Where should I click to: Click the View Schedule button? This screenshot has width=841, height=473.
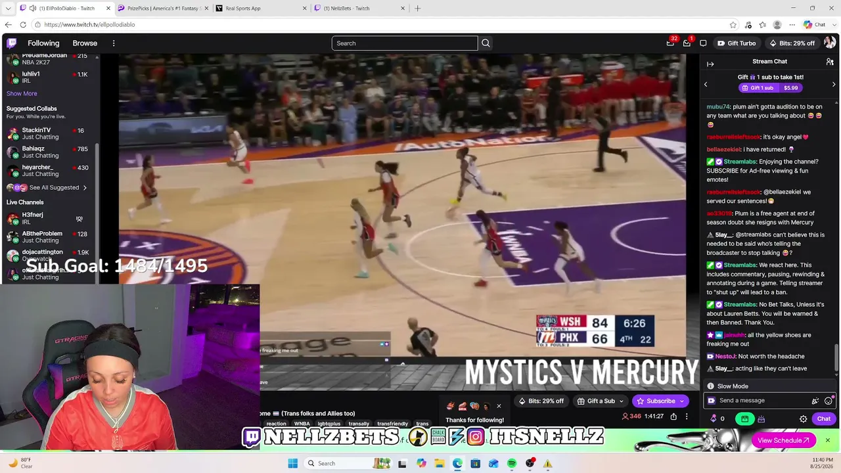[783, 441]
